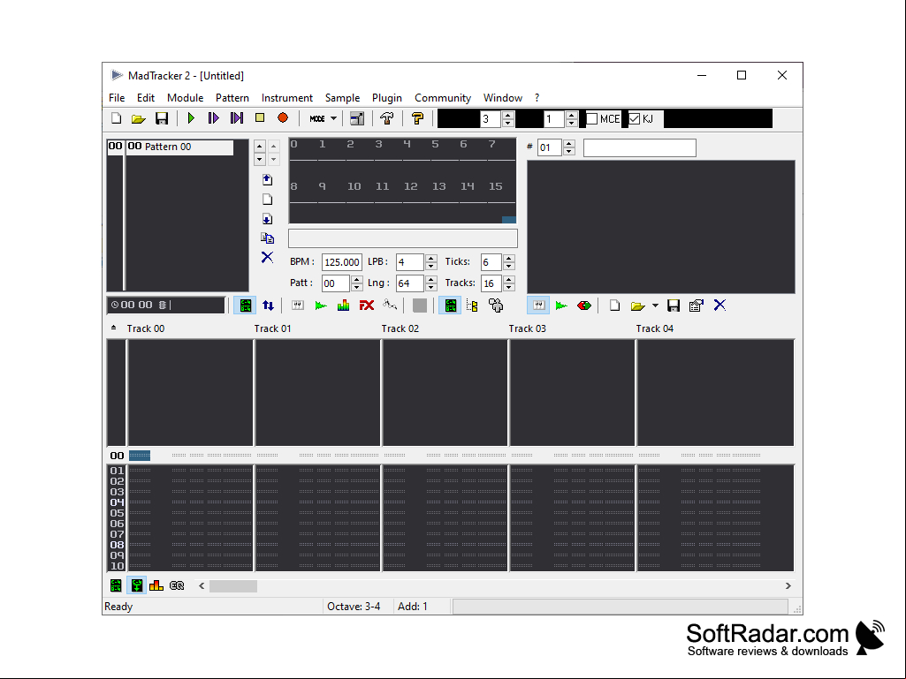The width and height of the screenshot is (906, 679).
Task: Open the Instrument menu
Action: pyautogui.click(x=286, y=98)
